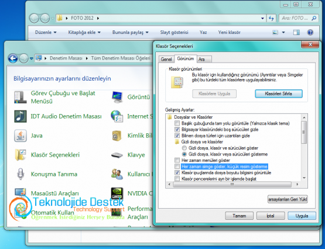Click Dosyalar ve Klasörler folder icon

point(170,117)
